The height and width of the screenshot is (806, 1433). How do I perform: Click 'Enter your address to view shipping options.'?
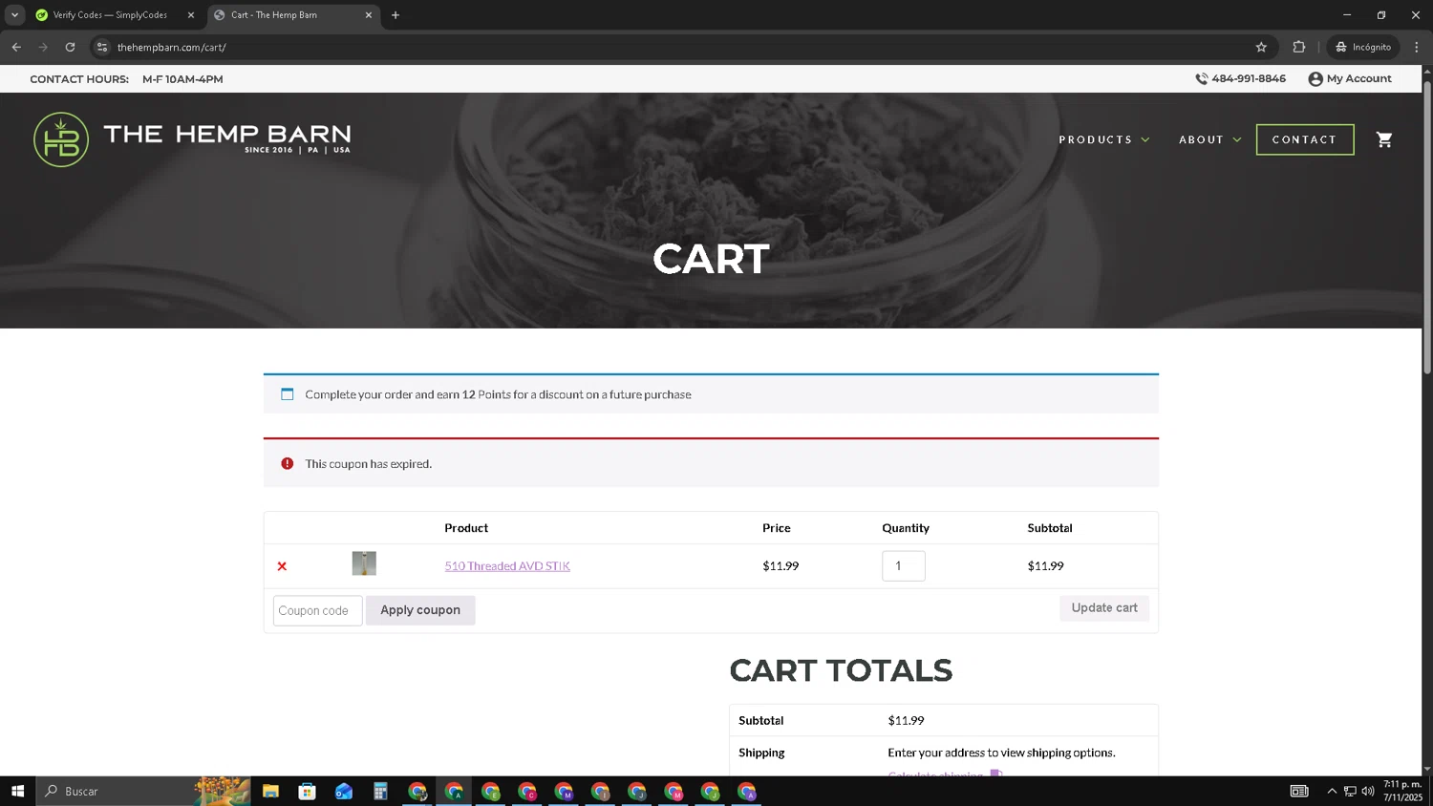[1001, 753]
